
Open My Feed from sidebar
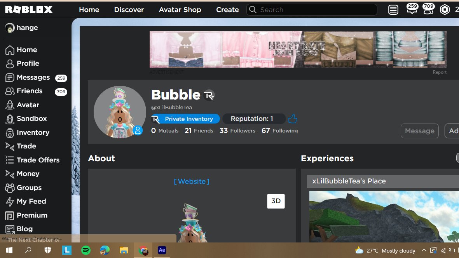[26, 201]
